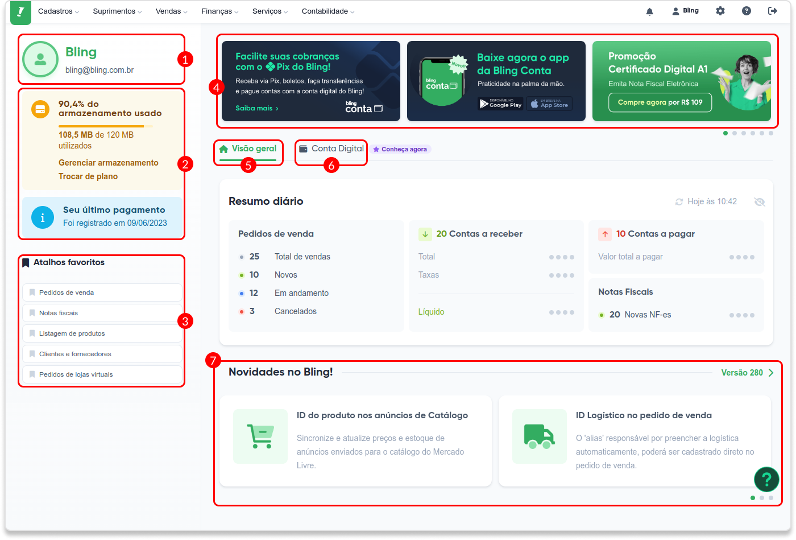This screenshot has height=540, width=796.
Task: Click the Google Play badge
Action: pos(500,104)
